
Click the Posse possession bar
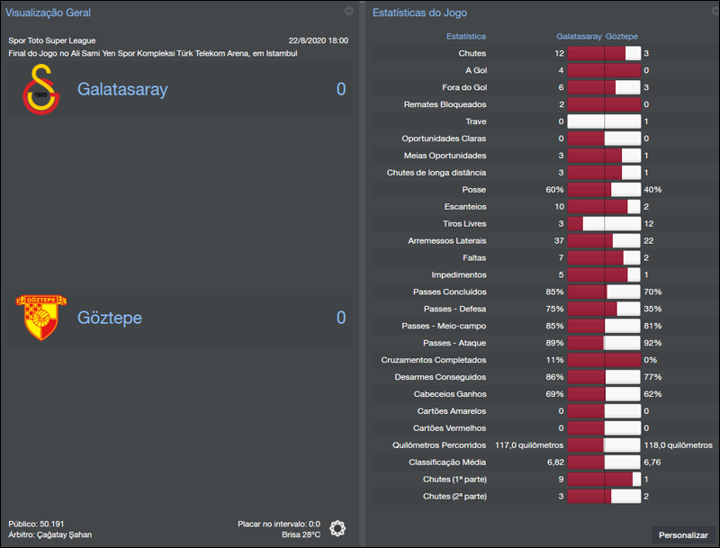pyautogui.click(x=605, y=190)
